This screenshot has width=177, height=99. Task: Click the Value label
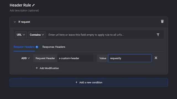click(103, 58)
